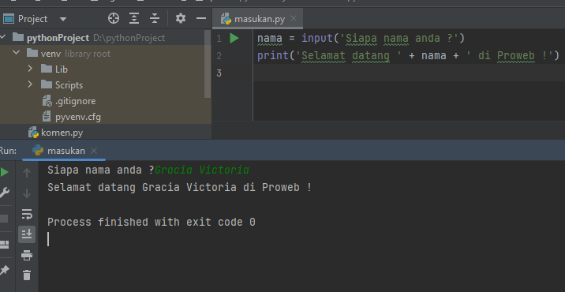This screenshot has width=565, height=292.
Task: Open the Project view dropdown arrow
Action: pyautogui.click(x=63, y=19)
